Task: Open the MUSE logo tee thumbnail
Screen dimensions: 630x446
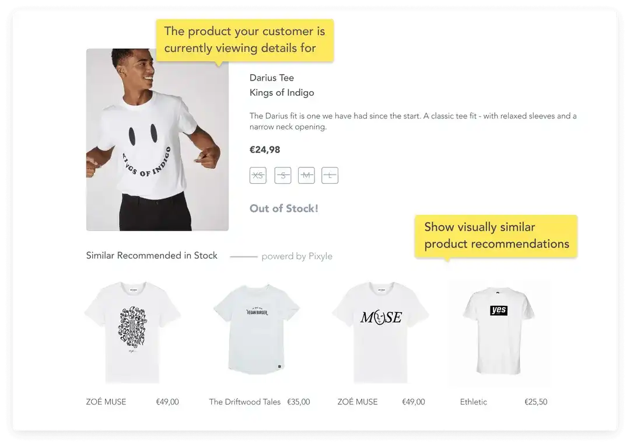Action: 380,332
